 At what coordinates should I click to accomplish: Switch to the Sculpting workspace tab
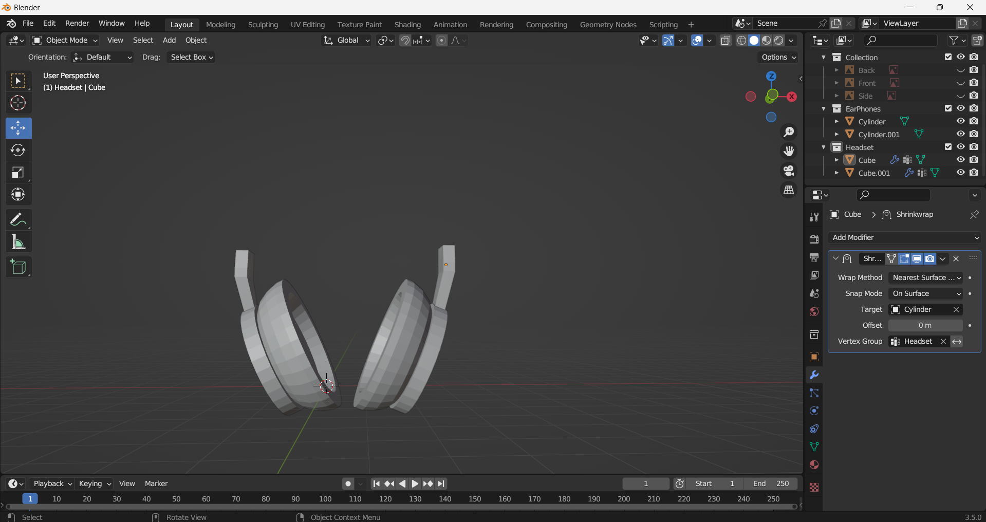263,25
